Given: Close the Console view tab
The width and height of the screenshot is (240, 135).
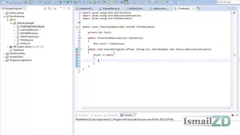Looking at the screenshot, I should tap(134, 115).
